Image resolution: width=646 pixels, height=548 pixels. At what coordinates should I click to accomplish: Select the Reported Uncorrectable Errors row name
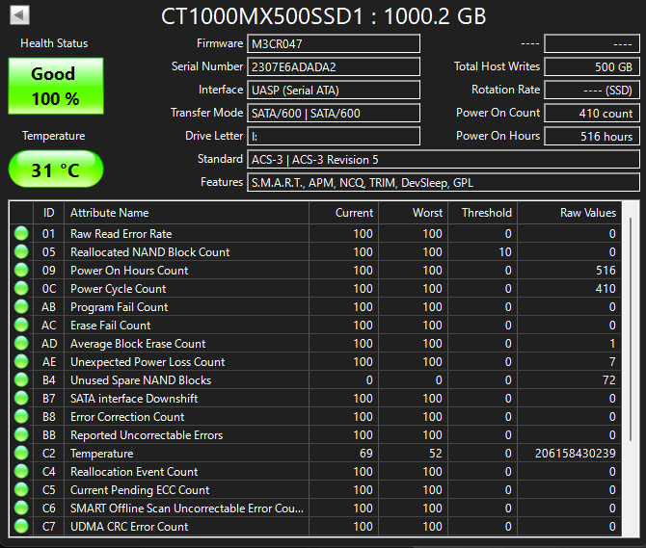click(x=147, y=435)
